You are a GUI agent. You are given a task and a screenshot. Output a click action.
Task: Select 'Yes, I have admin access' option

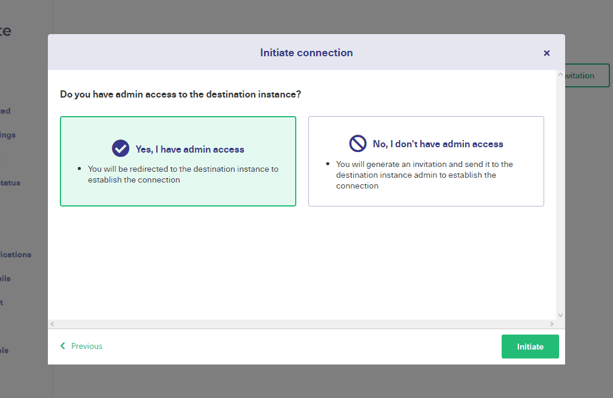pyautogui.click(x=178, y=161)
